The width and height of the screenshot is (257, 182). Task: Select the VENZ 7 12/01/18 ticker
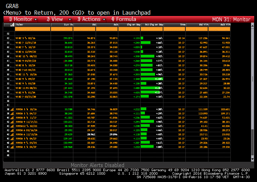26,43
